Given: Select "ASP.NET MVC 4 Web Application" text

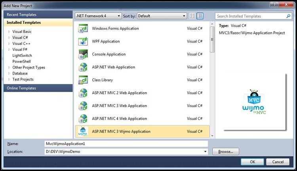Looking at the screenshot, I should 120,119.
